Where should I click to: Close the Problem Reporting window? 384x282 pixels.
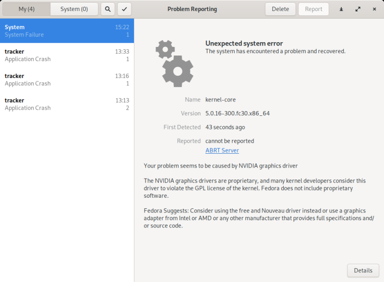(x=374, y=9)
